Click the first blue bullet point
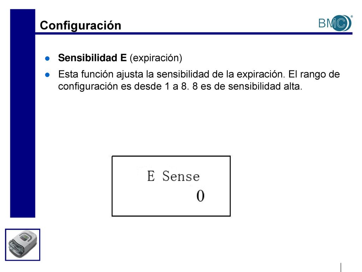The image size is (362, 272). click(x=47, y=58)
